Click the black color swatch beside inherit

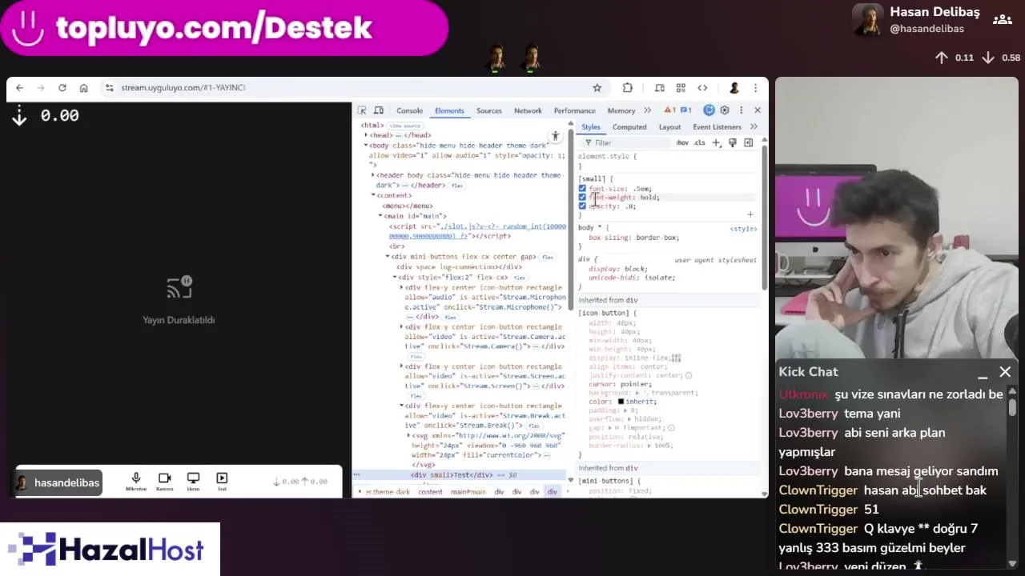coord(621,402)
